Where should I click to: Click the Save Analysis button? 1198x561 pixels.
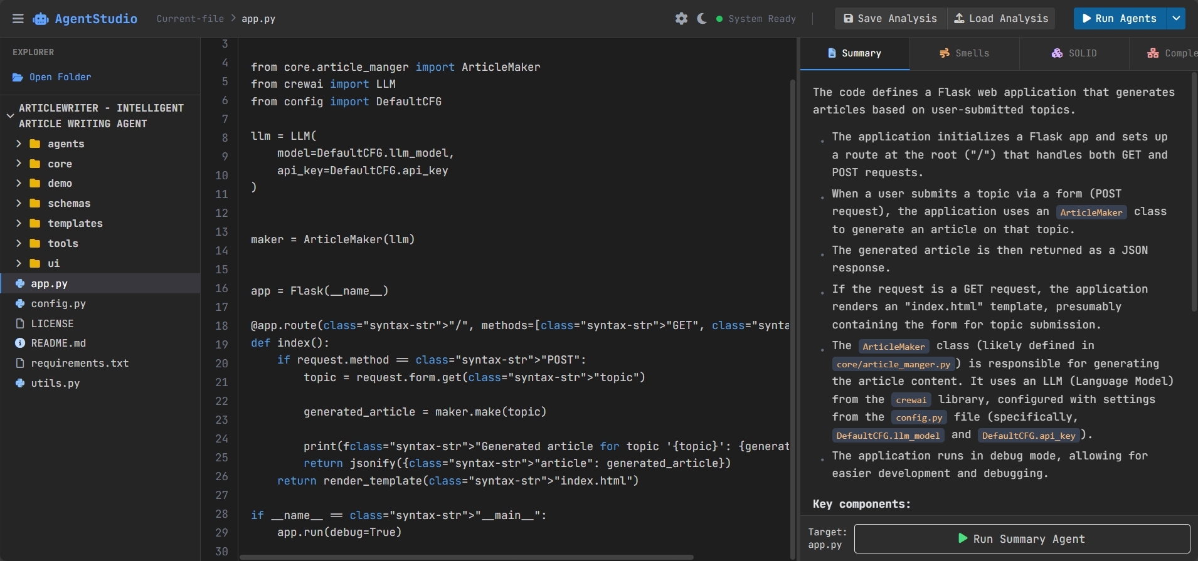coord(890,18)
